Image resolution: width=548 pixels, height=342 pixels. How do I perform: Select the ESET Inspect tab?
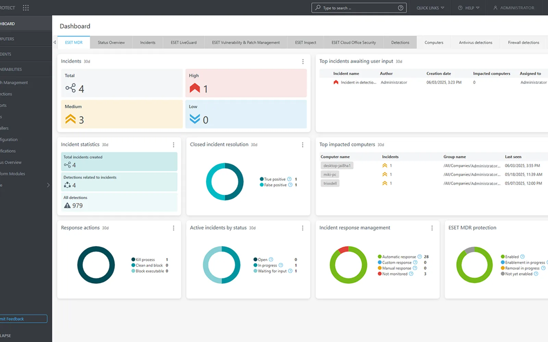306,42
